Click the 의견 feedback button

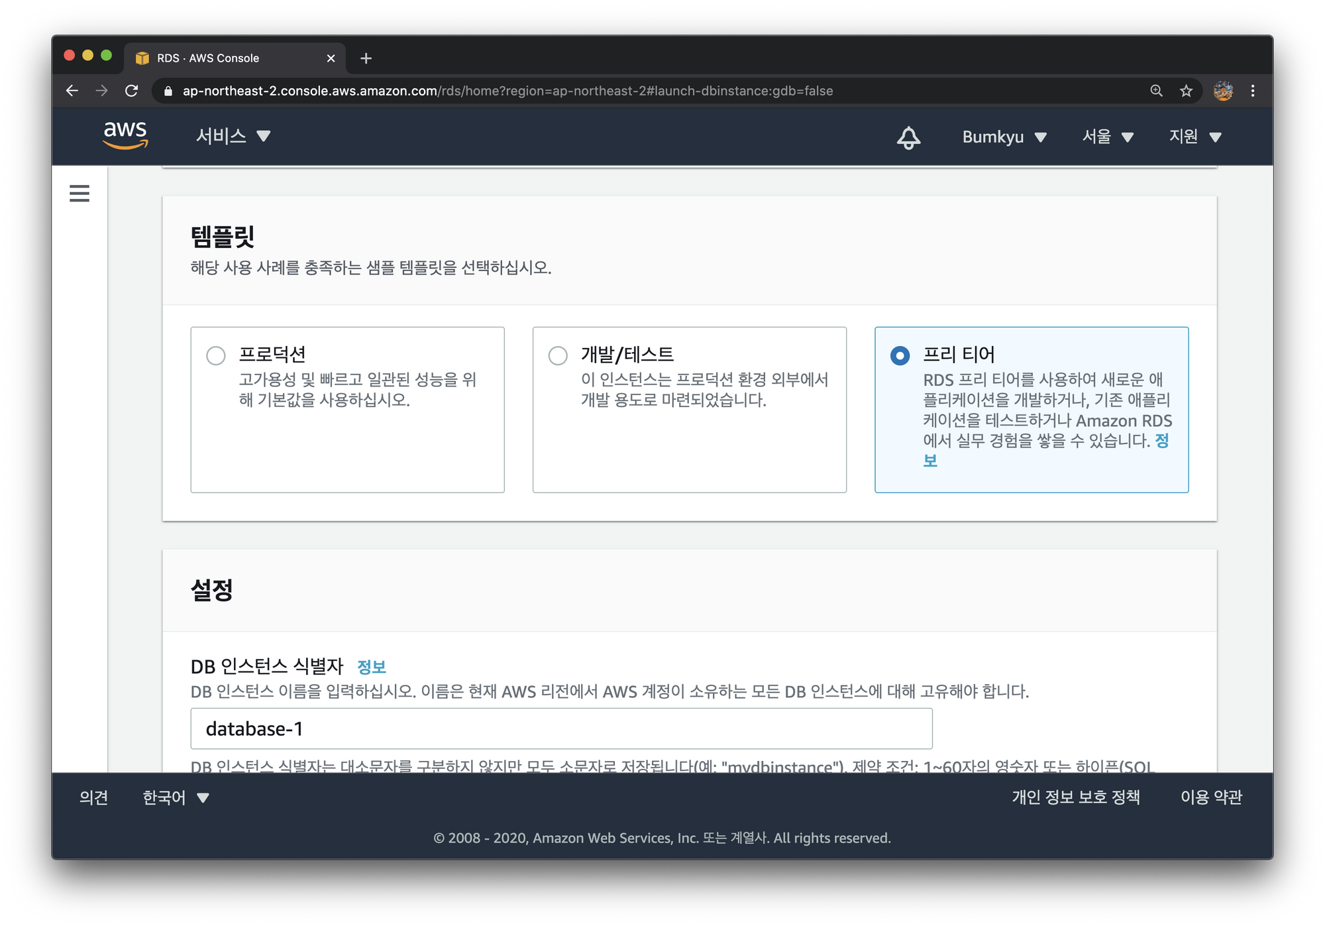(93, 797)
